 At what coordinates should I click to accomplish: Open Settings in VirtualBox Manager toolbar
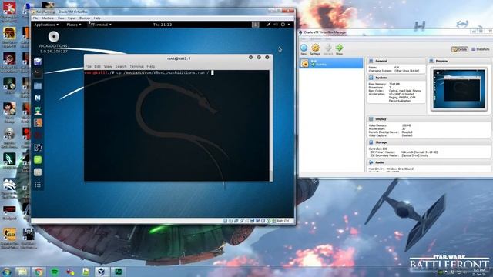[315, 49]
